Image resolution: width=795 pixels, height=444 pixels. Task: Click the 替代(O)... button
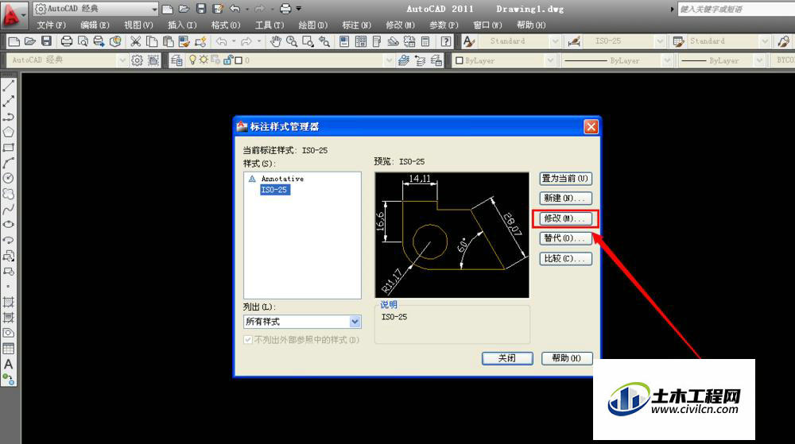click(565, 238)
